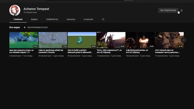The image size is (194, 109).
Task: Click '50 просмотров • 3 дня назад' text
Action: (x=80, y=56)
